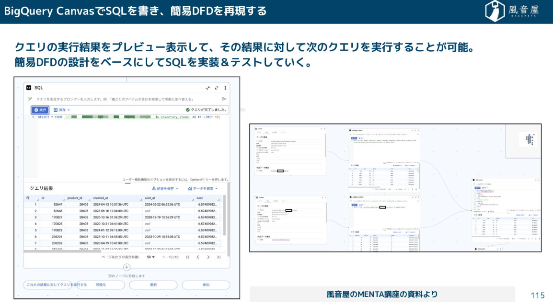Click the canvas minimap thumbnail

point(529,139)
